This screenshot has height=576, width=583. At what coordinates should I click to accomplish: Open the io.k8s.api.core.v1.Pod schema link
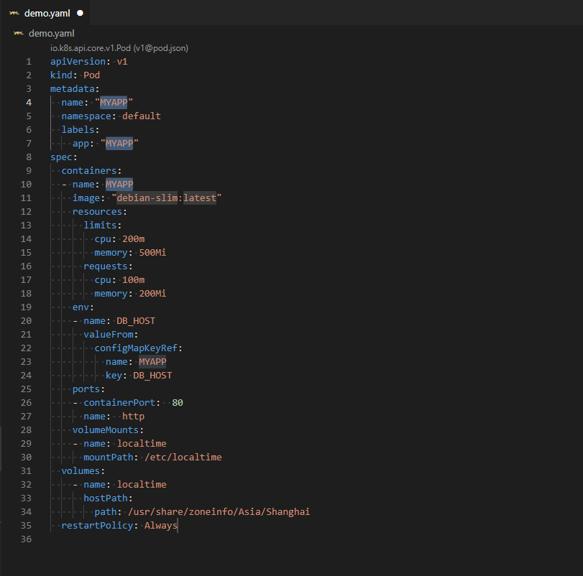click(119, 47)
